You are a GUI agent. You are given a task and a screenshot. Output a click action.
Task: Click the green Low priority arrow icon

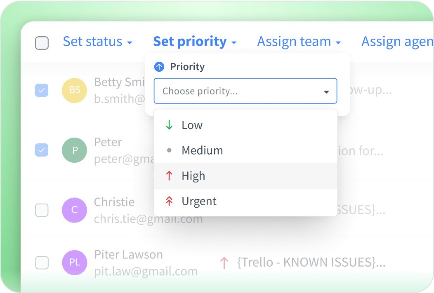169,125
